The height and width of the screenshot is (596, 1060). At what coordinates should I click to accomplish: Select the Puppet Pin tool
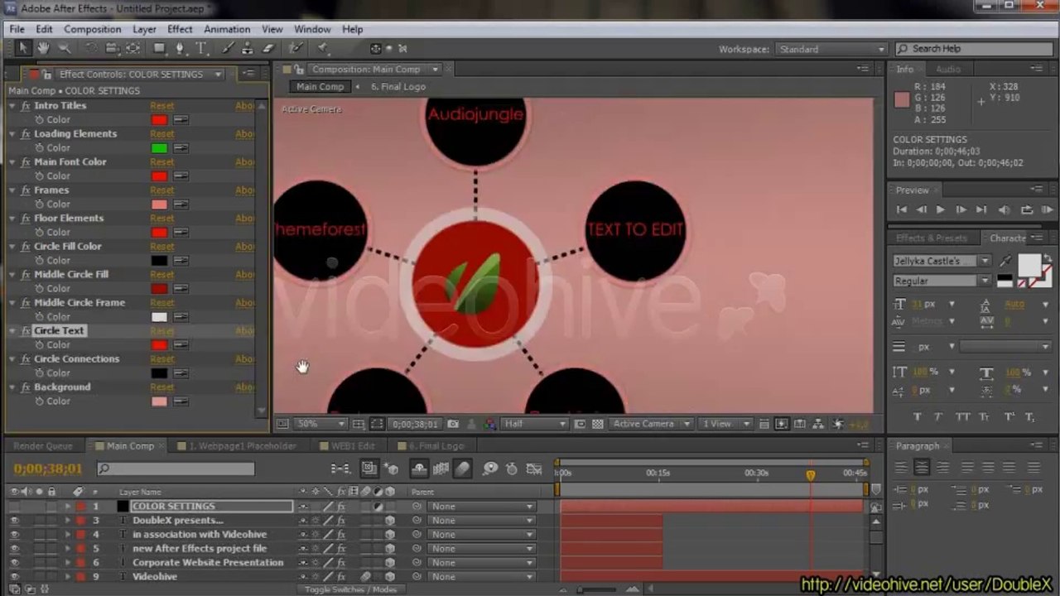click(323, 48)
